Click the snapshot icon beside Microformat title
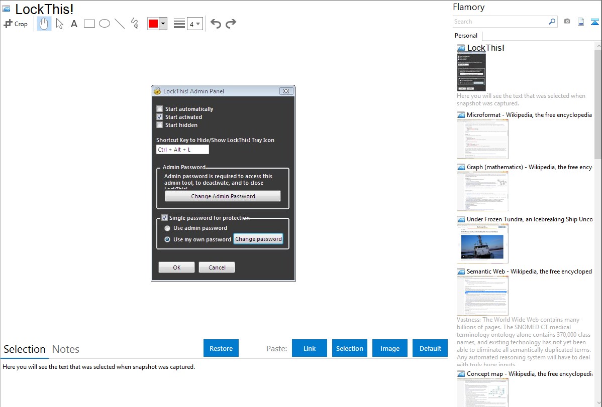The height and width of the screenshot is (407, 602). pos(461,115)
